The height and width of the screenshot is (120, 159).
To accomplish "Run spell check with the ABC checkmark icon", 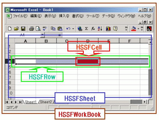I will (x=45, y=28).
